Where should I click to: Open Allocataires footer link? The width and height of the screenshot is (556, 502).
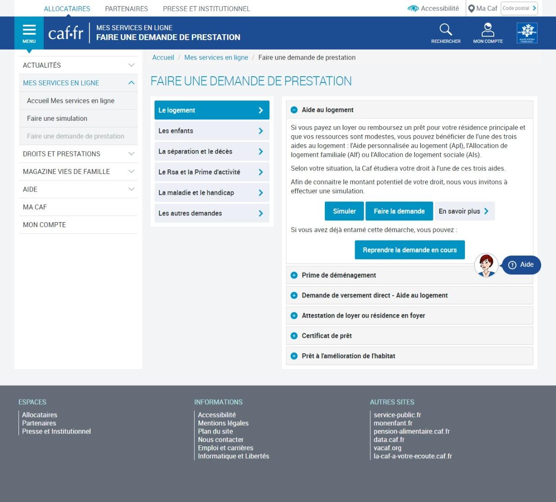40,415
